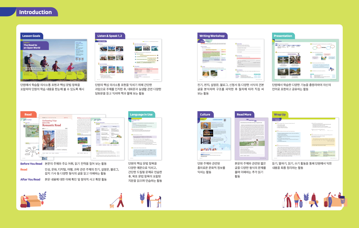Open the hikers Lesson Goals page thumbnail

coord(49,60)
